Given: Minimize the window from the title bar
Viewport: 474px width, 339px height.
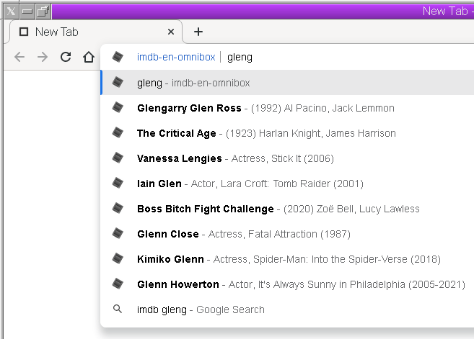Looking at the screenshot, I should (x=27, y=12).
